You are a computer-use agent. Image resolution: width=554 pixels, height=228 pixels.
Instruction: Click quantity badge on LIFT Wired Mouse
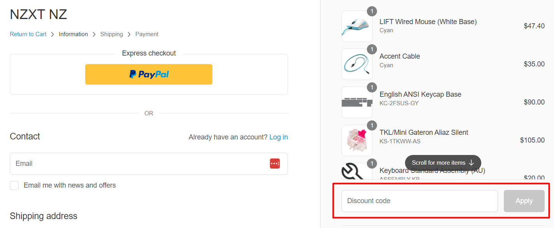pyautogui.click(x=372, y=11)
